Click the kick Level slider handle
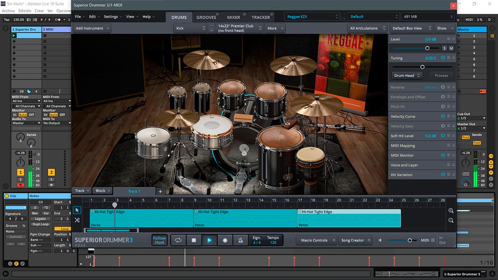 [427, 49]
